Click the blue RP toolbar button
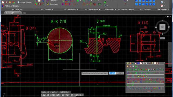This screenshot has height=97, width=173. pyautogui.click(x=154, y=4)
